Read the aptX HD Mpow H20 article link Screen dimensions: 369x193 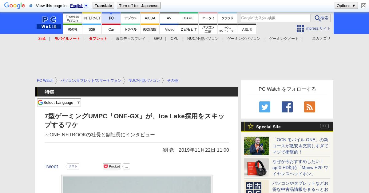click(x=300, y=168)
